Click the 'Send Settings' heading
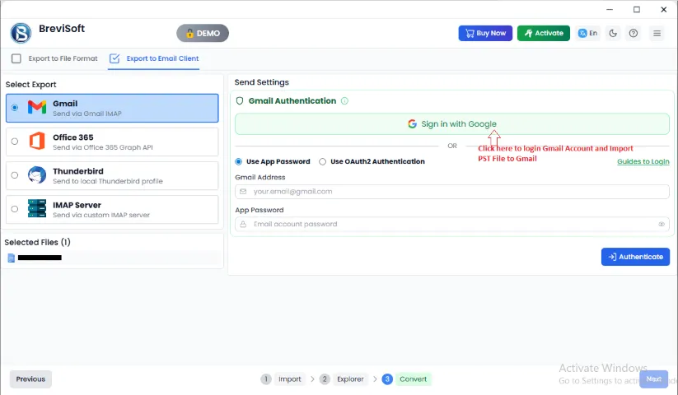The width and height of the screenshot is (678, 395). point(262,82)
